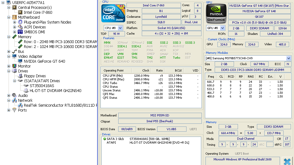Click the green SATA drive status icon
The width and height of the screenshot is (294, 165).
coord(104,139)
